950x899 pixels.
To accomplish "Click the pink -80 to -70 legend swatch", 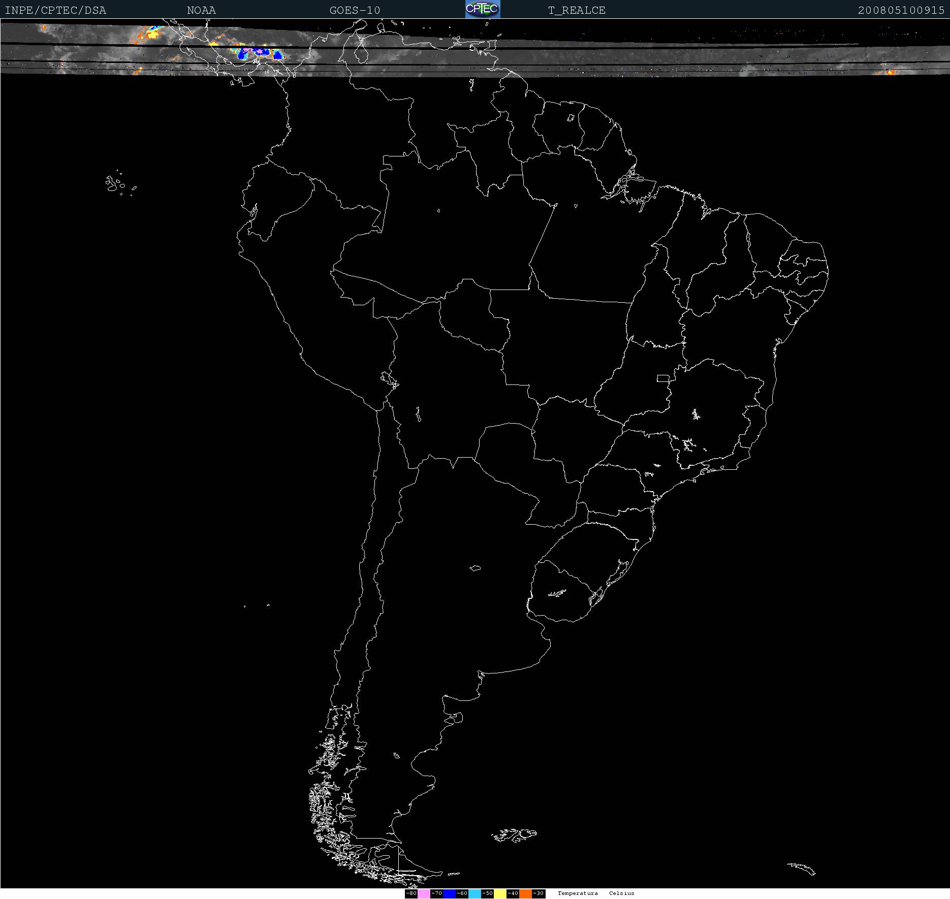I will point(424,893).
